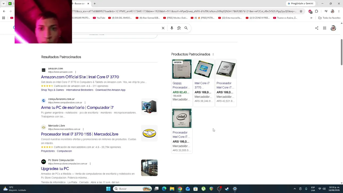The height and width of the screenshot is (193, 343).
Task: Open the Alan Gomez B2B bookmark
Action: tap(147, 18)
